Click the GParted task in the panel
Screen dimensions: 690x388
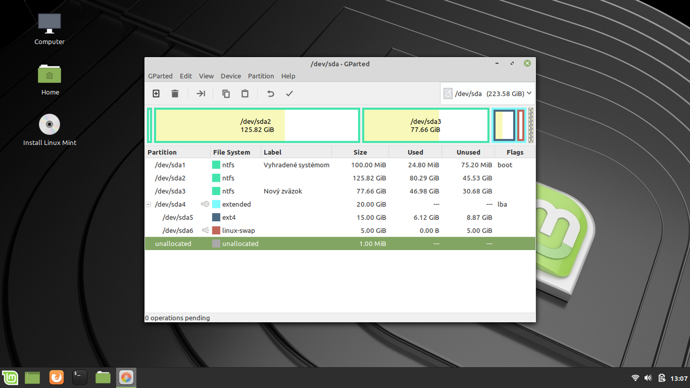click(126, 377)
